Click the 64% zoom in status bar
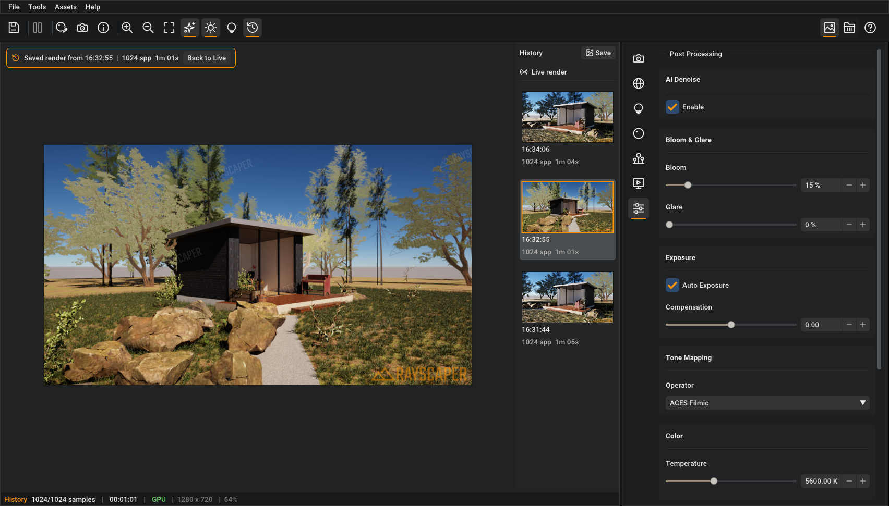This screenshot has width=889, height=506. [231, 499]
